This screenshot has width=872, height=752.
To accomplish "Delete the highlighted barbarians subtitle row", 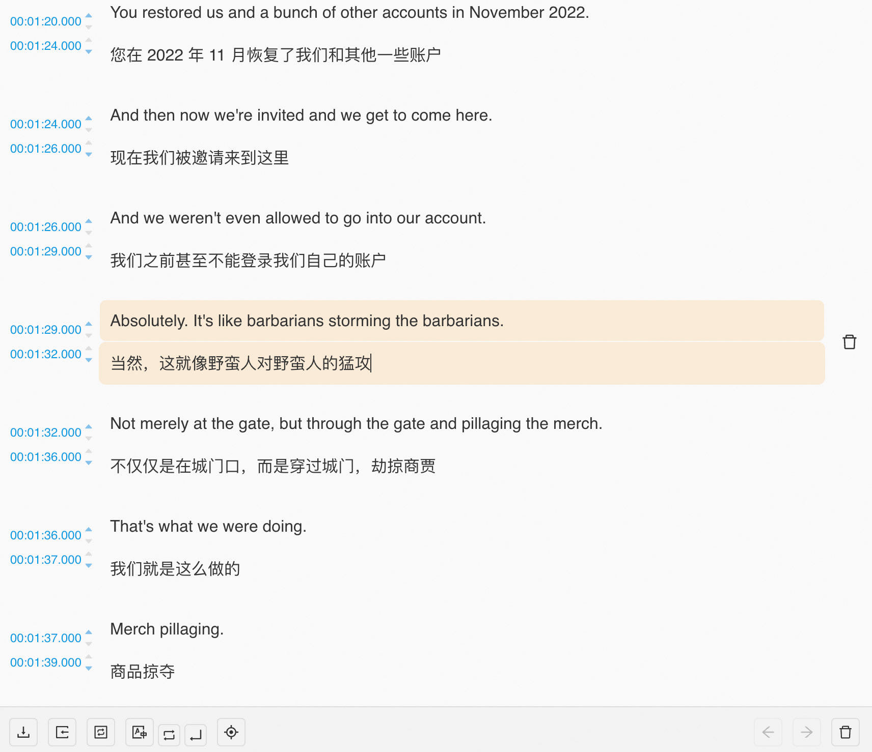I will click(x=850, y=342).
